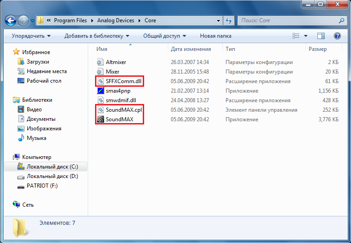Click the Избранное star icon
Viewport: 351px width, 243px height.
(x=16, y=52)
